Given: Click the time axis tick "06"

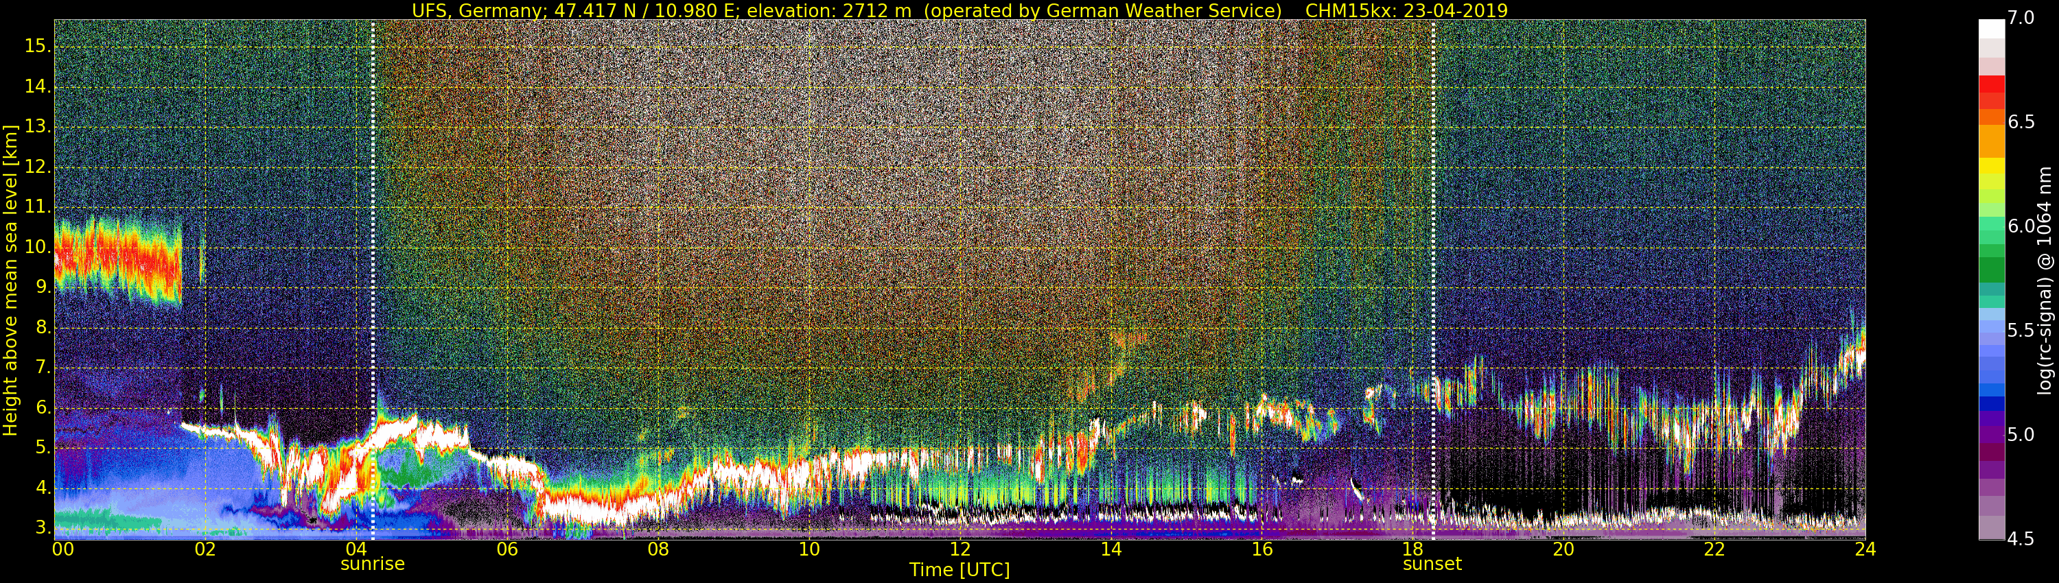Looking at the screenshot, I should click(508, 549).
